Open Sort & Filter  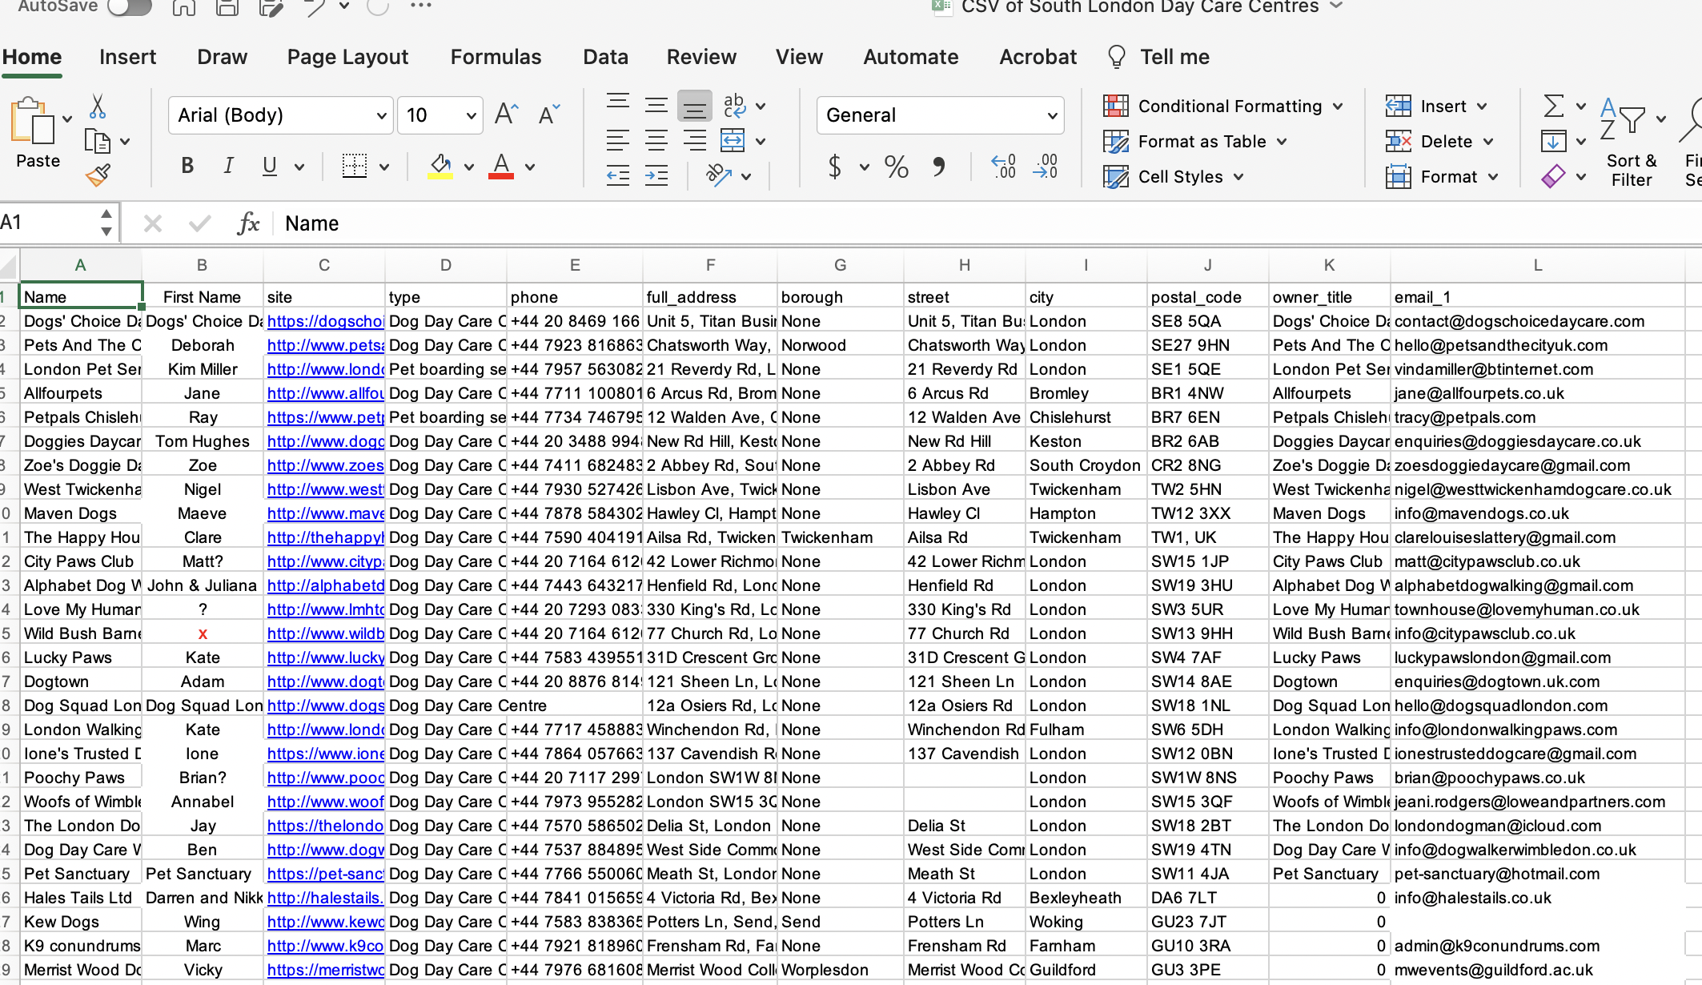[x=1631, y=141]
